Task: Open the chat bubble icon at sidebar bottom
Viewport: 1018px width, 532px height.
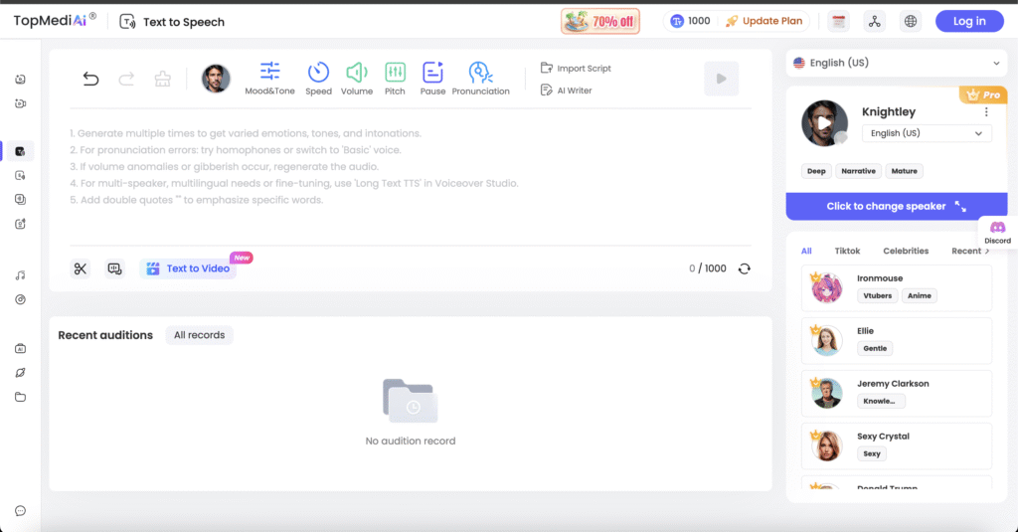Action: pos(20,510)
